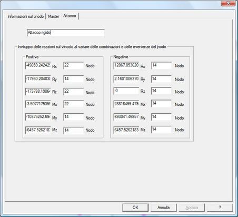Close the dialog window
238x217 pixels.
[x=228, y=3]
